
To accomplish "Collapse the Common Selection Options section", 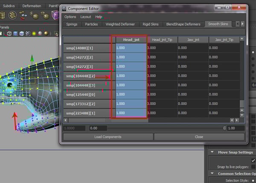I will click(x=212, y=174).
